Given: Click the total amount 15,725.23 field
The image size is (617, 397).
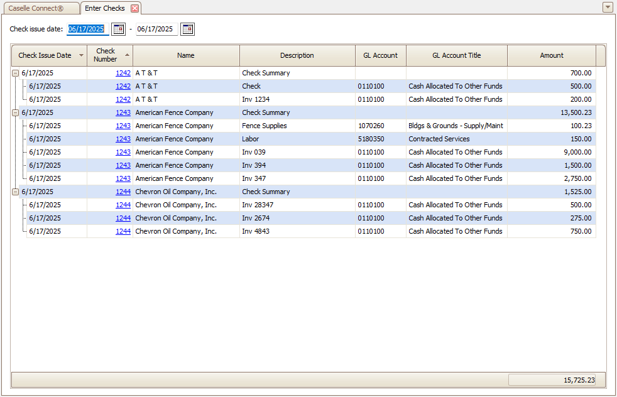Looking at the screenshot, I should click(551, 380).
